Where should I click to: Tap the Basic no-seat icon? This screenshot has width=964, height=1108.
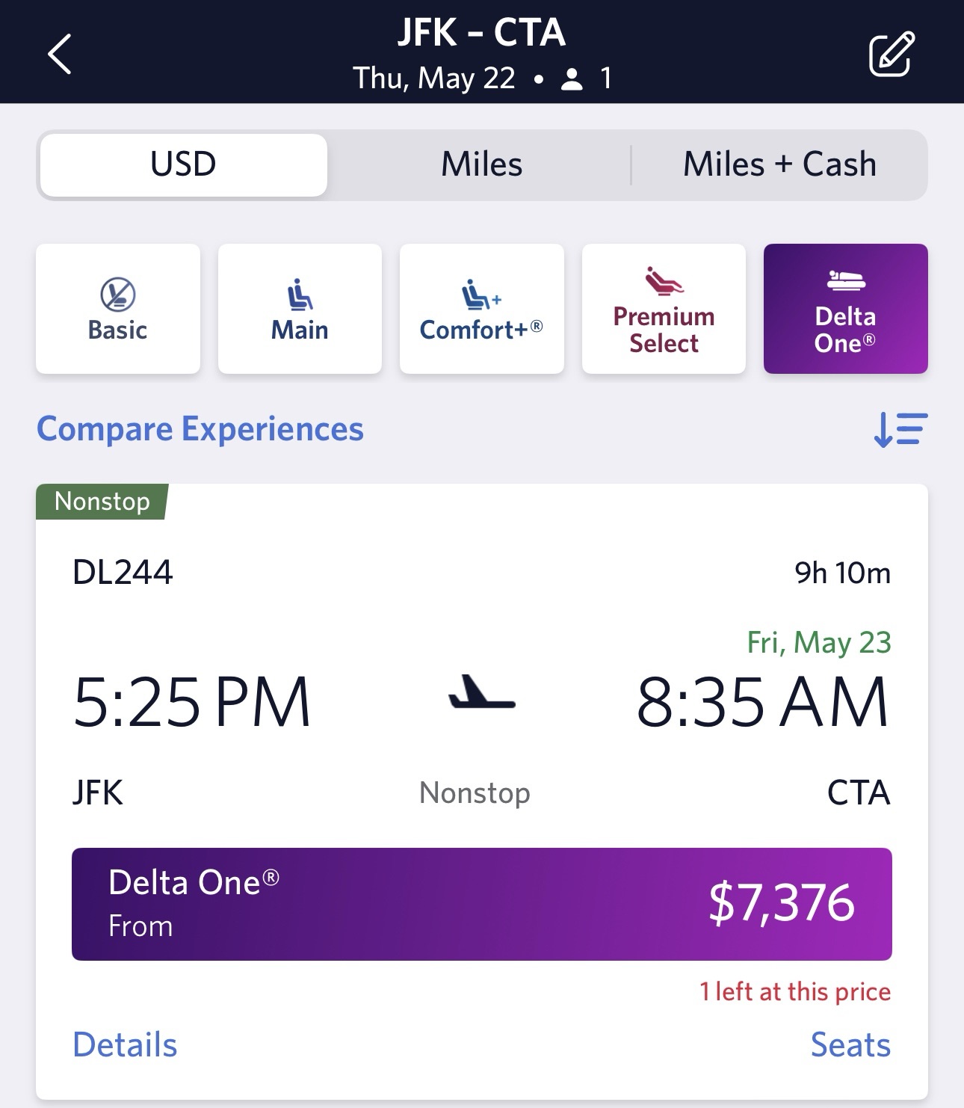click(x=118, y=294)
